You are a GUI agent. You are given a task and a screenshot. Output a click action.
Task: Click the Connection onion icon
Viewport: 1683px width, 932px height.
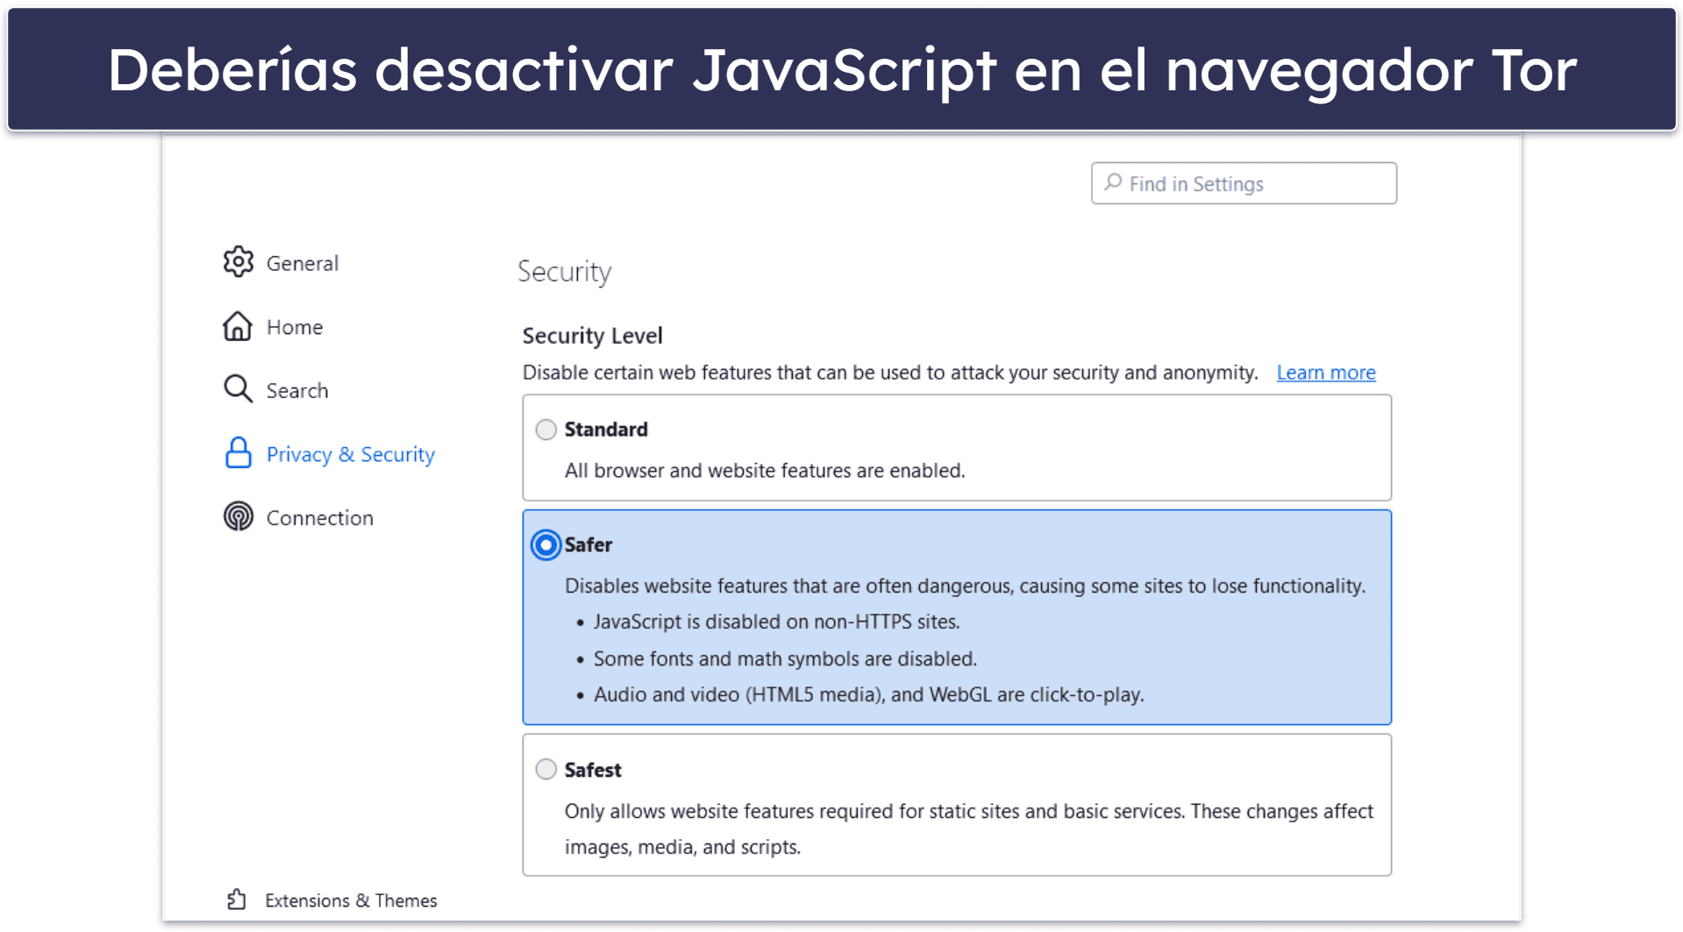pyautogui.click(x=238, y=516)
